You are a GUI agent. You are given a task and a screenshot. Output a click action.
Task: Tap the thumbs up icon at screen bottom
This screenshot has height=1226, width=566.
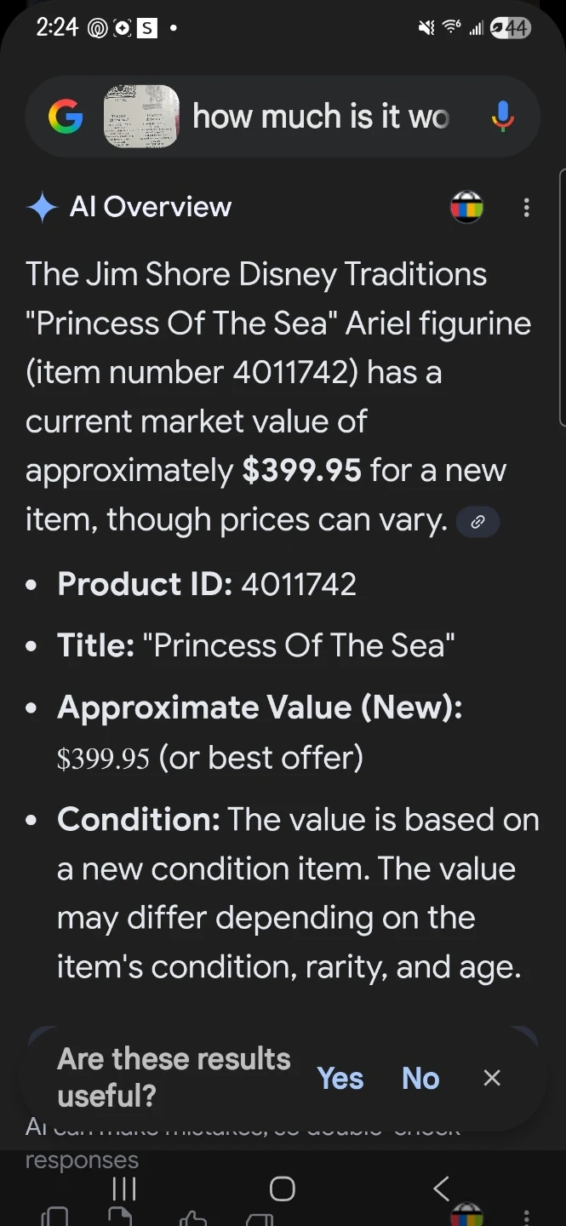(193, 1218)
